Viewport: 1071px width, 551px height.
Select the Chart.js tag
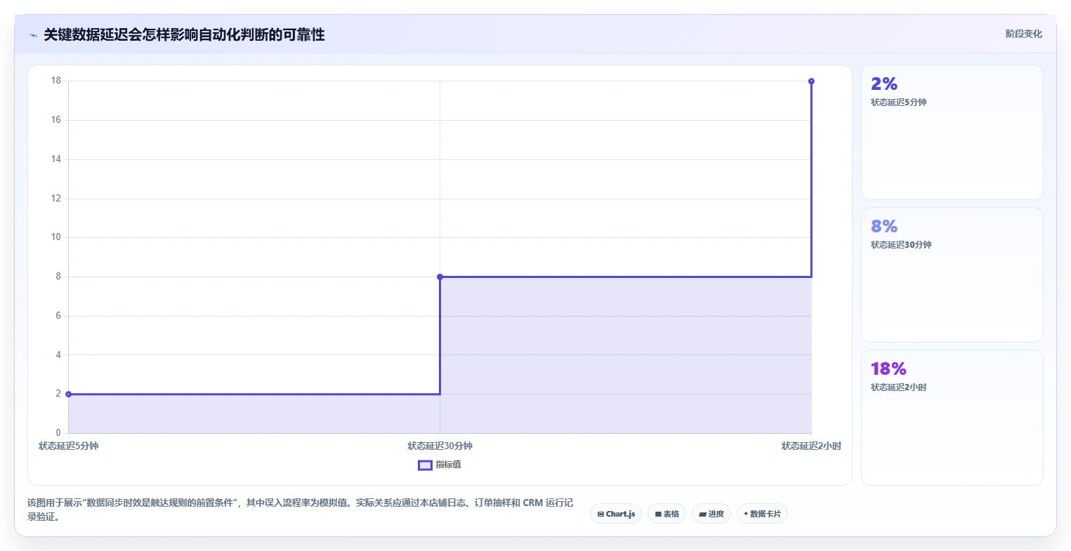click(616, 514)
